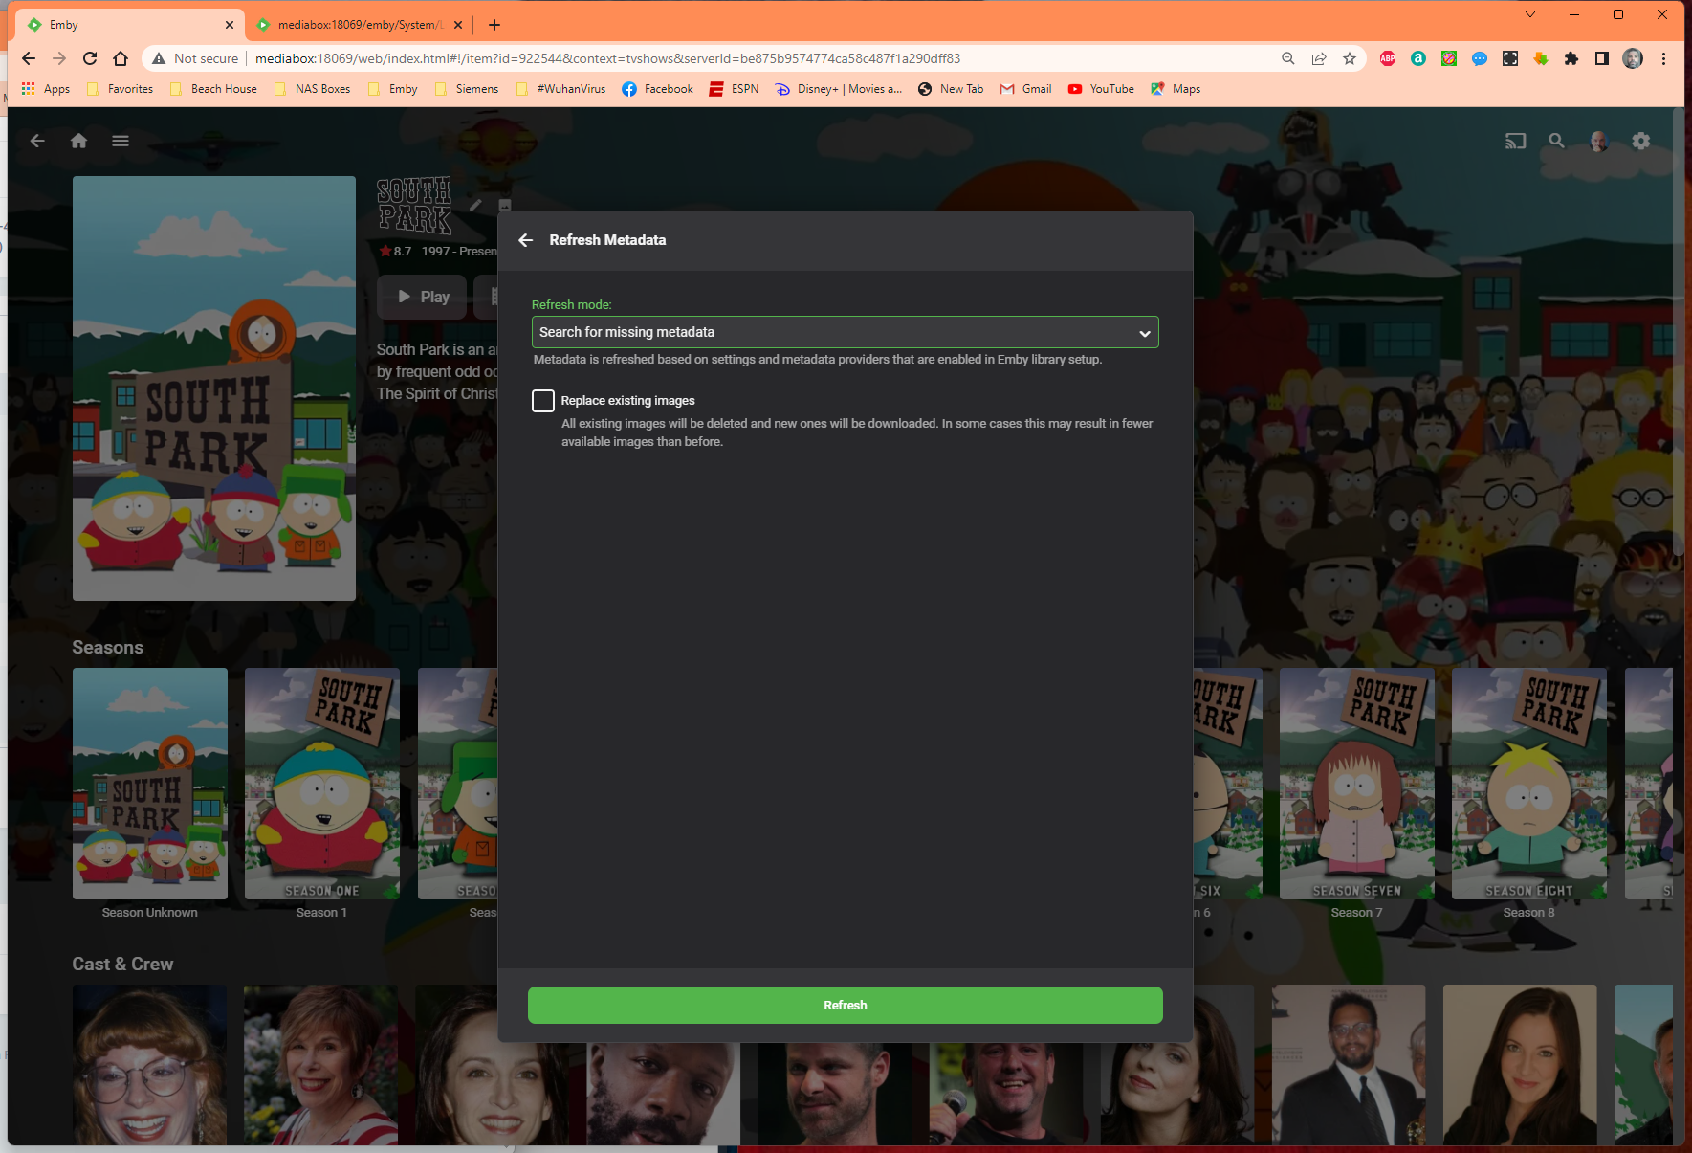Open Emby search magnifier icon

pyautogui.click(x=1557, y=141)
